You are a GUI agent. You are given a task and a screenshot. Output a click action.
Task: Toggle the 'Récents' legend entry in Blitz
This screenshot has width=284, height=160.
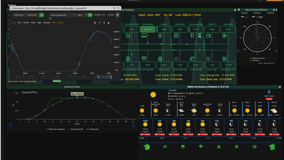click(255, 60)
